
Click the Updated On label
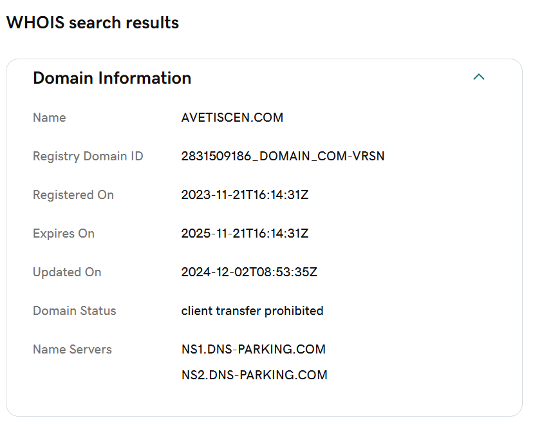[x=67, y=272]
